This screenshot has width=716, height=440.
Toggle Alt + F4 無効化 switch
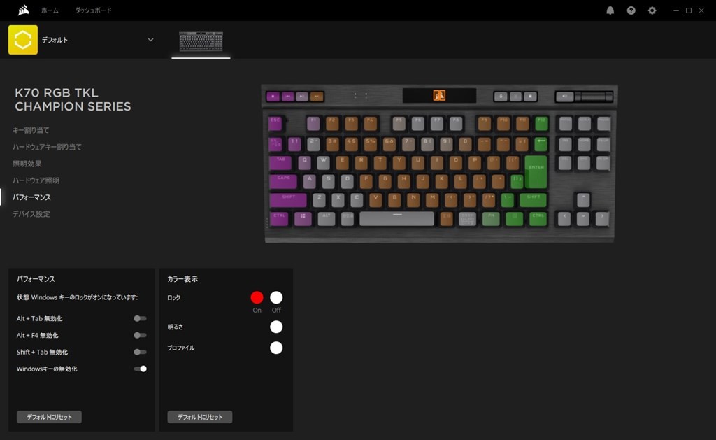point(140,335)
